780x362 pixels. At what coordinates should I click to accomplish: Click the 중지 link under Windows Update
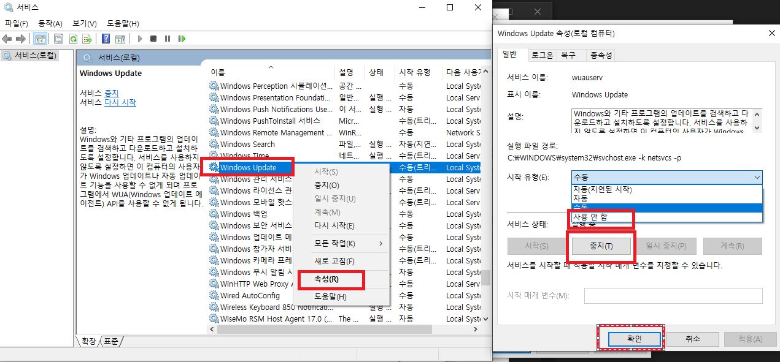(111, 93)
